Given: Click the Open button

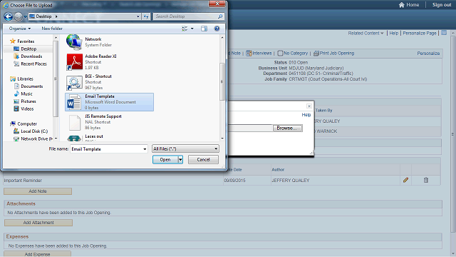Looking at the screenshot, I should (x=165, y=160).
